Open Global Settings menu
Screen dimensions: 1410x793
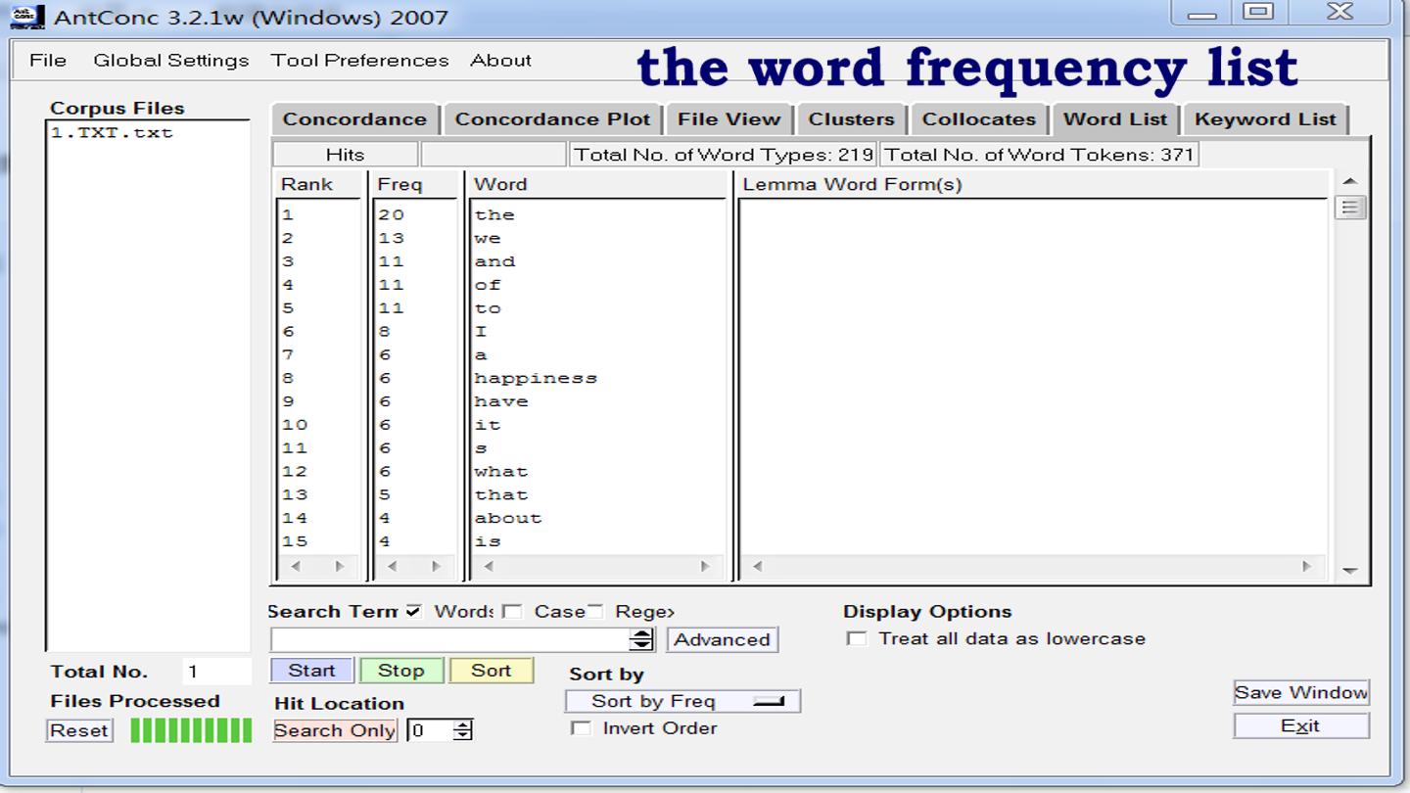point(171,60)
